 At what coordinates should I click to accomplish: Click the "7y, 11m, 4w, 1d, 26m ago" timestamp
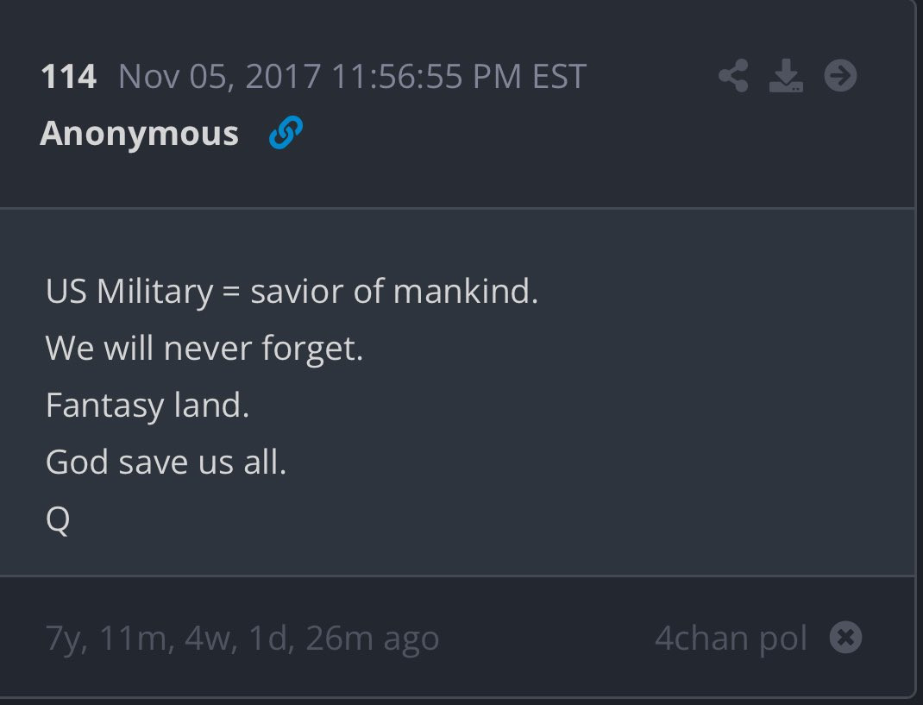click(242, 639)
